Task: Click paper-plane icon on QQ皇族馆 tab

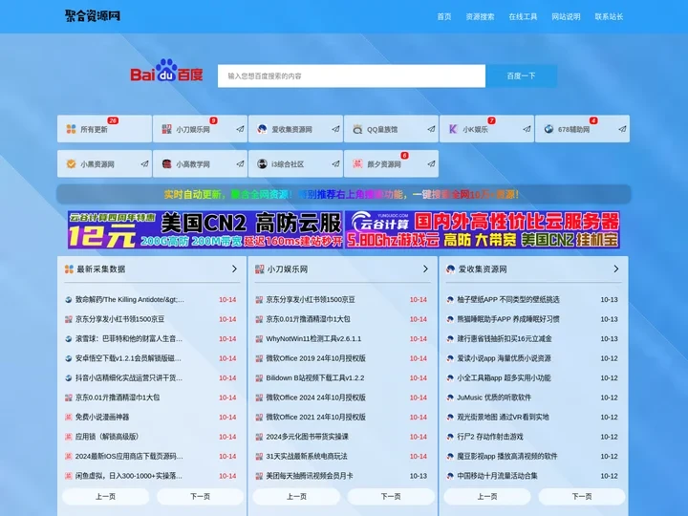Action: pos(431,129)
